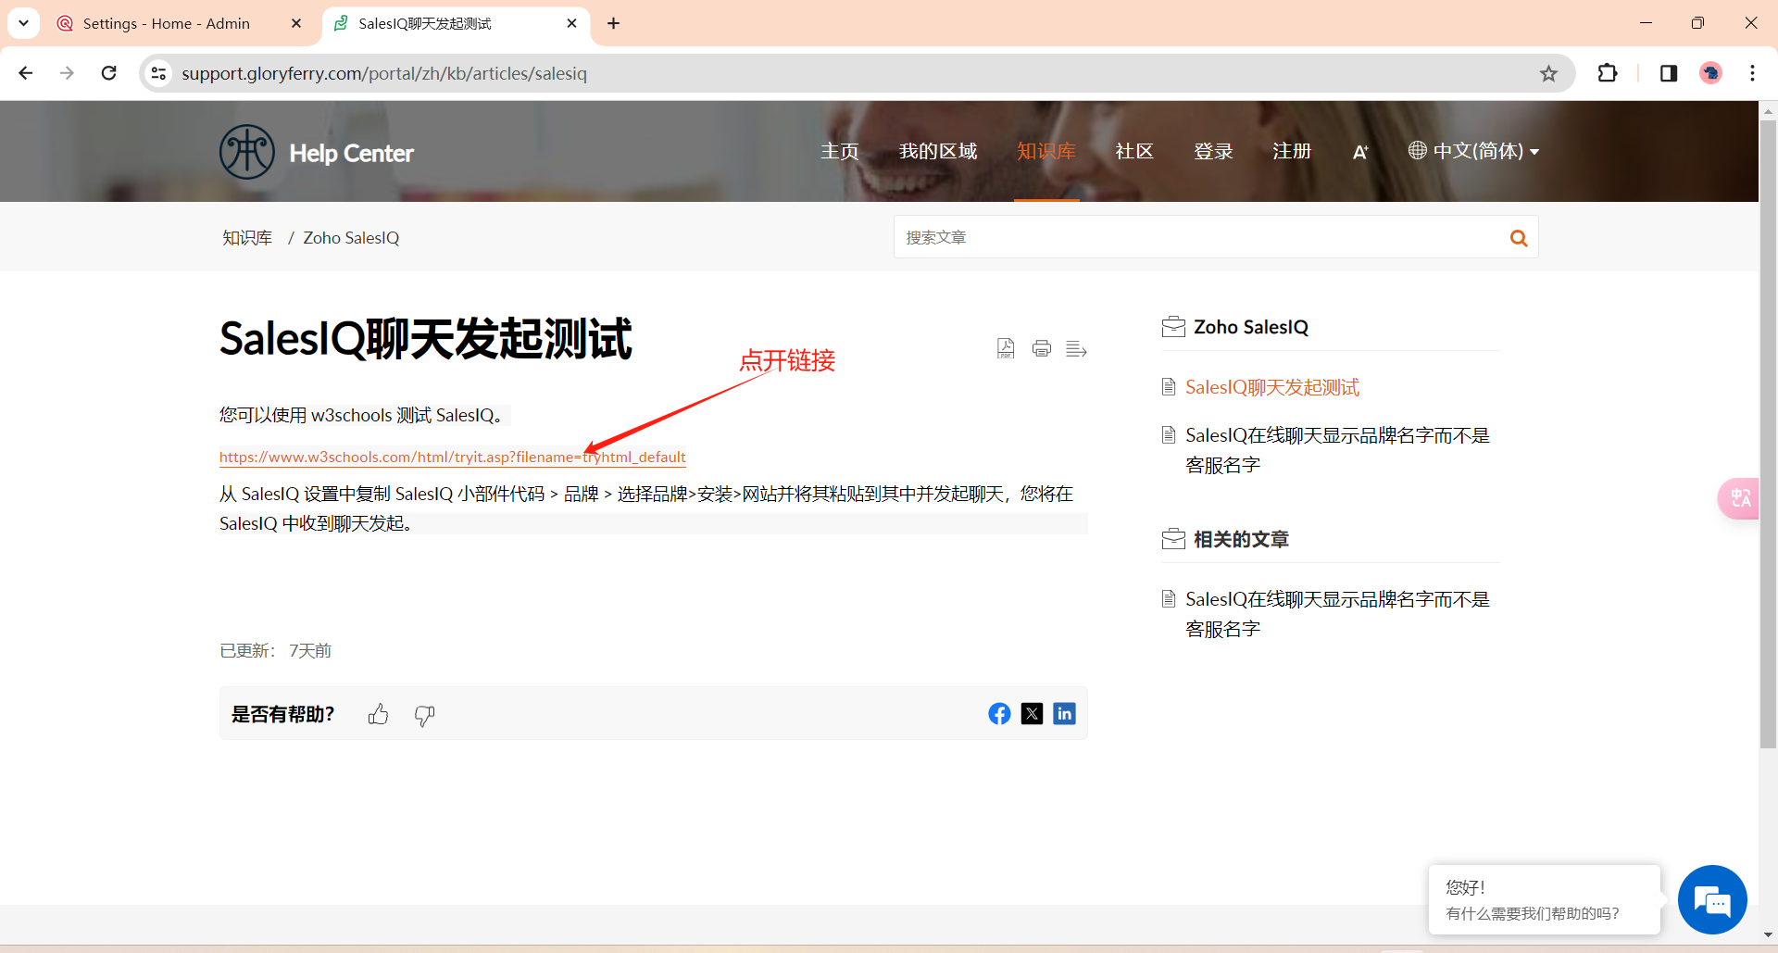Give a thumbs down to the article
Image resolution: width=1778 pixels, height=953 pixels.
[x=424, y=715]
